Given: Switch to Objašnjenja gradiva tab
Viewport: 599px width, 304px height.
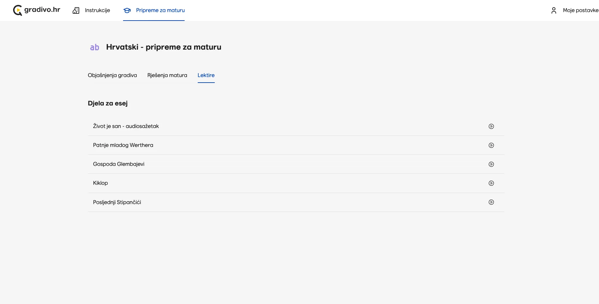Looking at the screenshot, I should pyautogui.click(x=112, y=75).
